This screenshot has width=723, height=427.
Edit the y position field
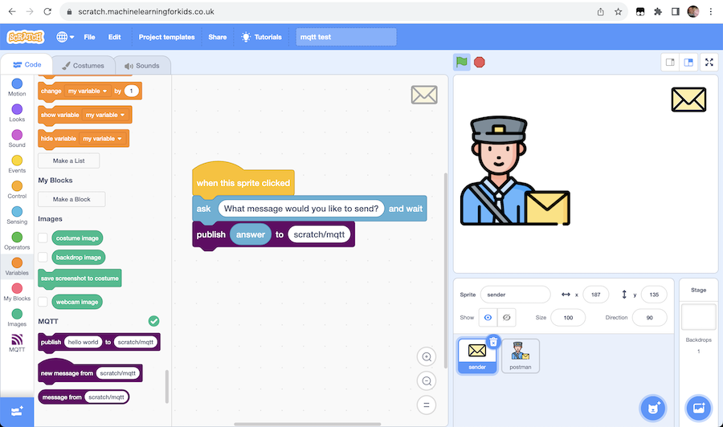pos(654,295)
